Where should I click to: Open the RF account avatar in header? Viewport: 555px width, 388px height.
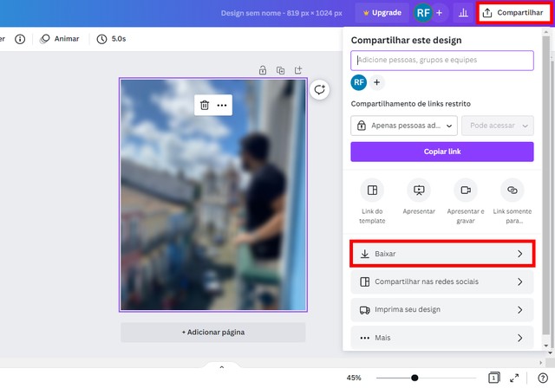pyautogui.click(x=423, y=13)
